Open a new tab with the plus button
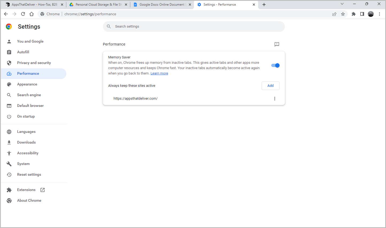 click(264, 4)
